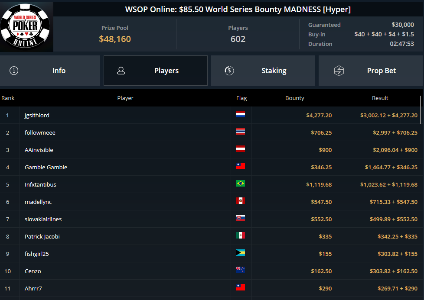
Task: Click the result $303.82 + $162.50
Action: click(394, 271)
